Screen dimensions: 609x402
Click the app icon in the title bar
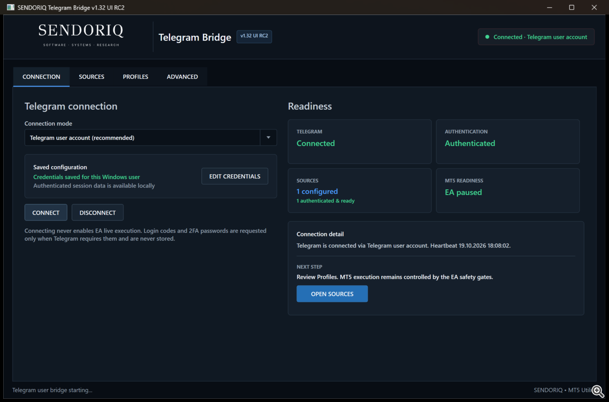click(11, 7)
